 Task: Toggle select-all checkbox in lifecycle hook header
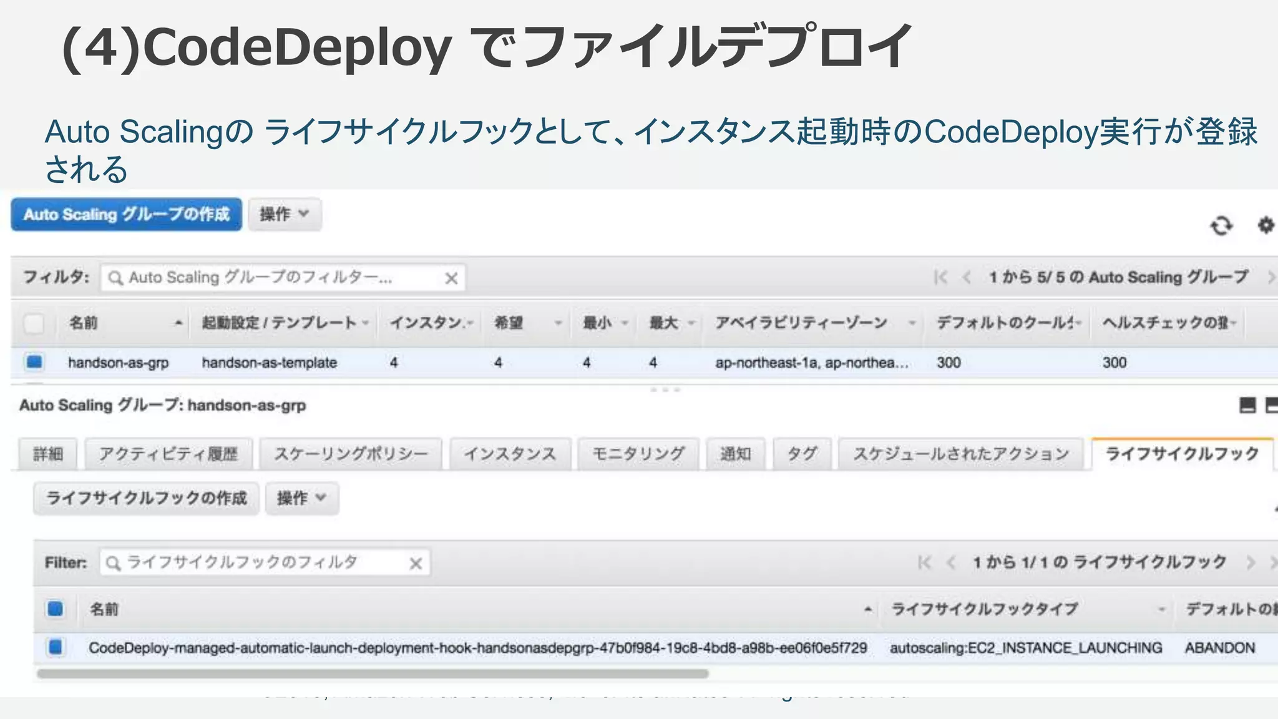pos(55,609)
